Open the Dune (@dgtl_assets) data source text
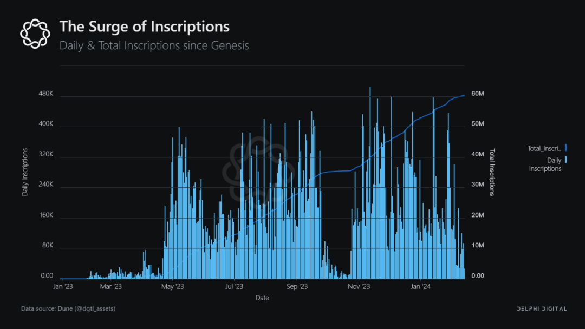585x329 pixels. coord(68,308)
